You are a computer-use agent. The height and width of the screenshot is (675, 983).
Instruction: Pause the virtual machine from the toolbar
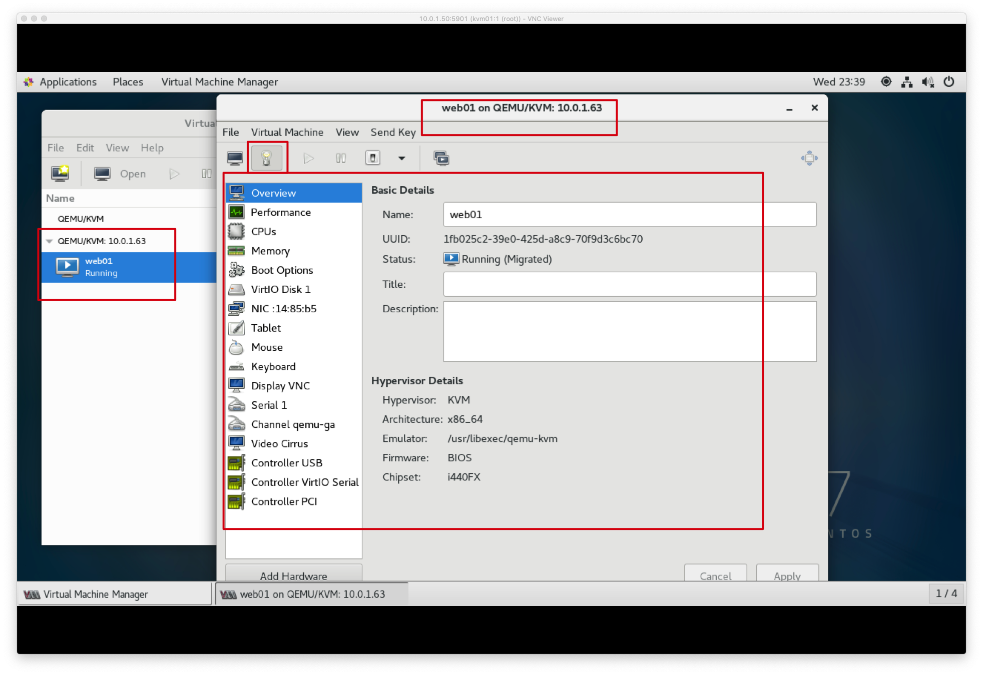(341, 158)
